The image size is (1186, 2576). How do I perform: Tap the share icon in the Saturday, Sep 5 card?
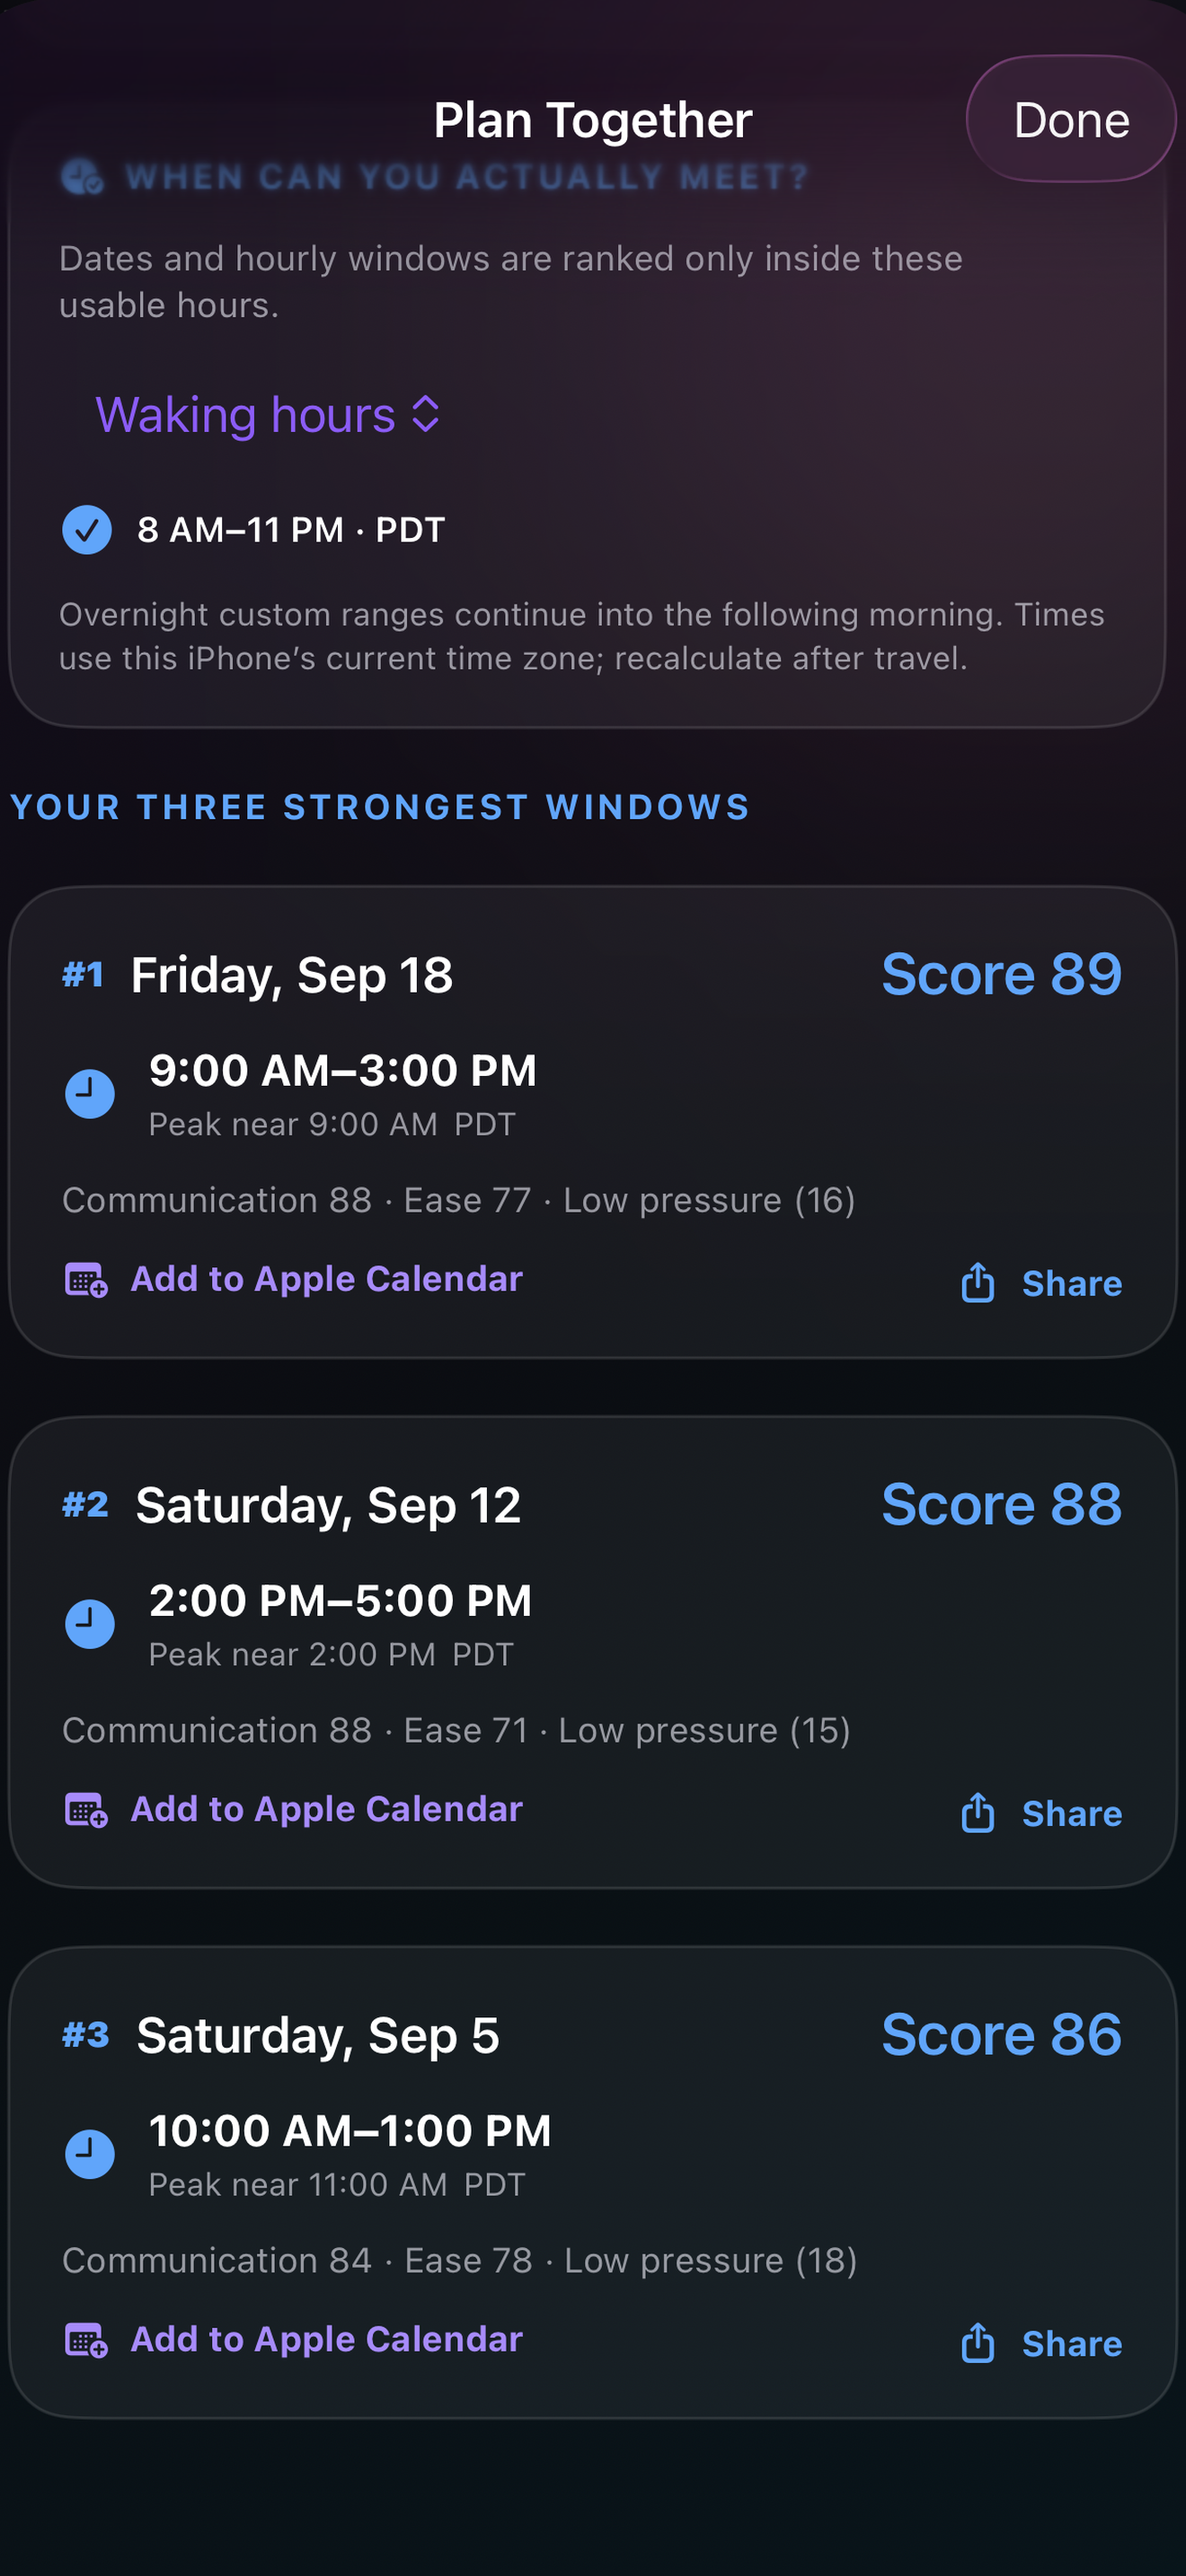(x=977, y=2341)
